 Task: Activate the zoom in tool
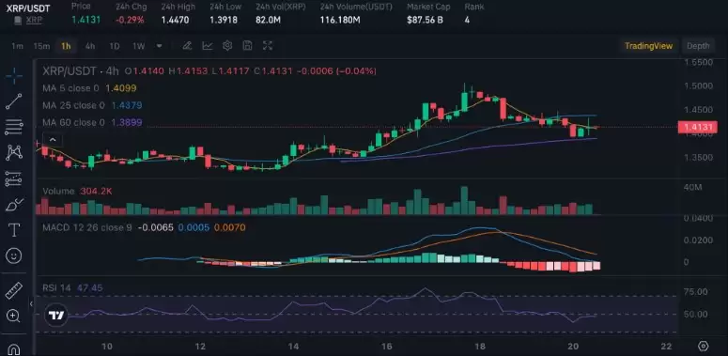pyautogui.click(x=14, y=317)
